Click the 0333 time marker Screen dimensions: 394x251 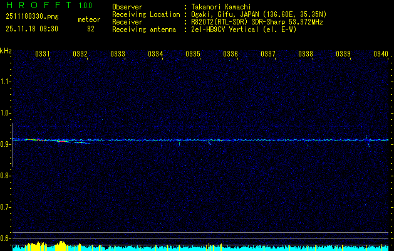[118, 54]
